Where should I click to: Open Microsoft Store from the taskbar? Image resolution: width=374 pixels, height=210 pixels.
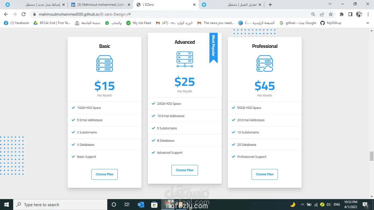[x=154, y=205]
